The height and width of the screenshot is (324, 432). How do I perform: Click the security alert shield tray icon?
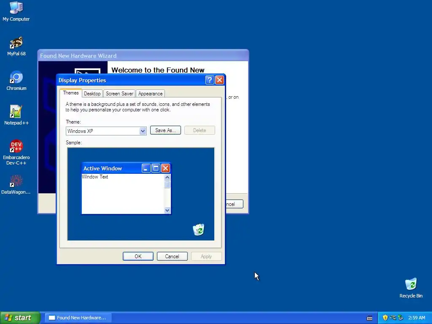point(385,318)
